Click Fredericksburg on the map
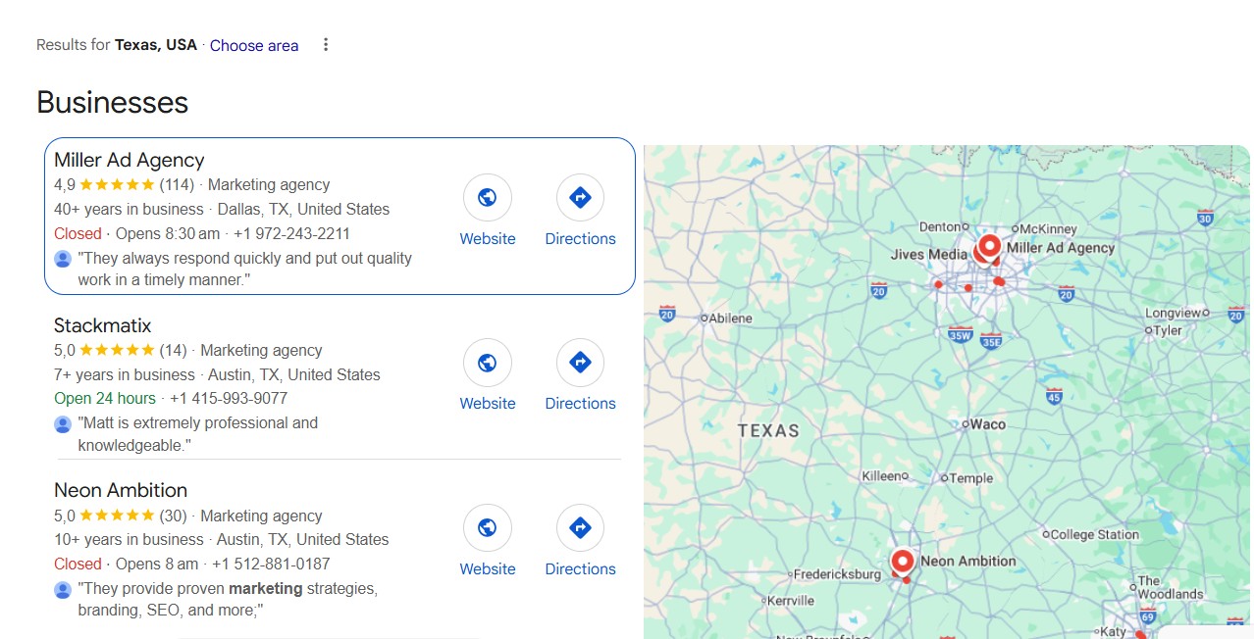This screenshot has height=639, width=1254. (834, 574)
